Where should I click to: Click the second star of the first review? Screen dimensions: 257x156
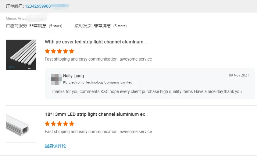(x=53, y=51)
